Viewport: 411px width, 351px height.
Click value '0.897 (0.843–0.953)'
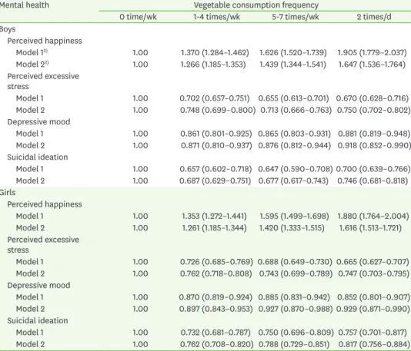pos(216,309)
